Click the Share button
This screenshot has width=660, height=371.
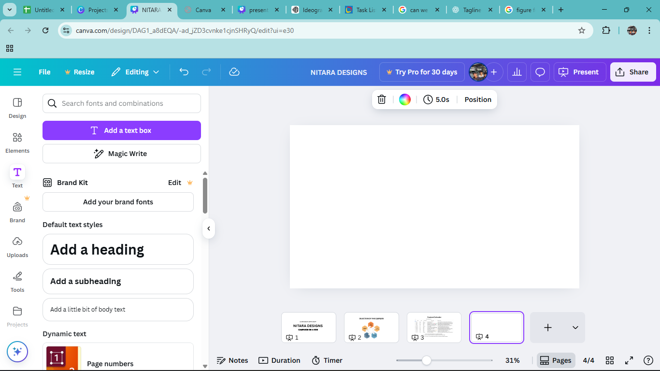[x=632, y=72]
